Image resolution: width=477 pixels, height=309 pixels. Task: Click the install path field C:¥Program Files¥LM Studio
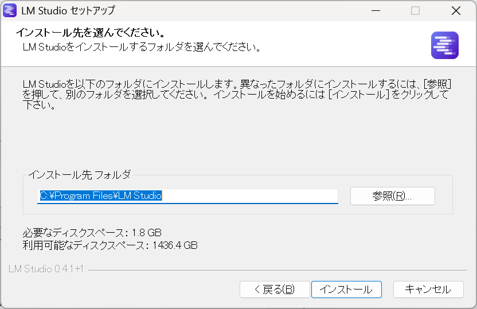coord(188,195)
